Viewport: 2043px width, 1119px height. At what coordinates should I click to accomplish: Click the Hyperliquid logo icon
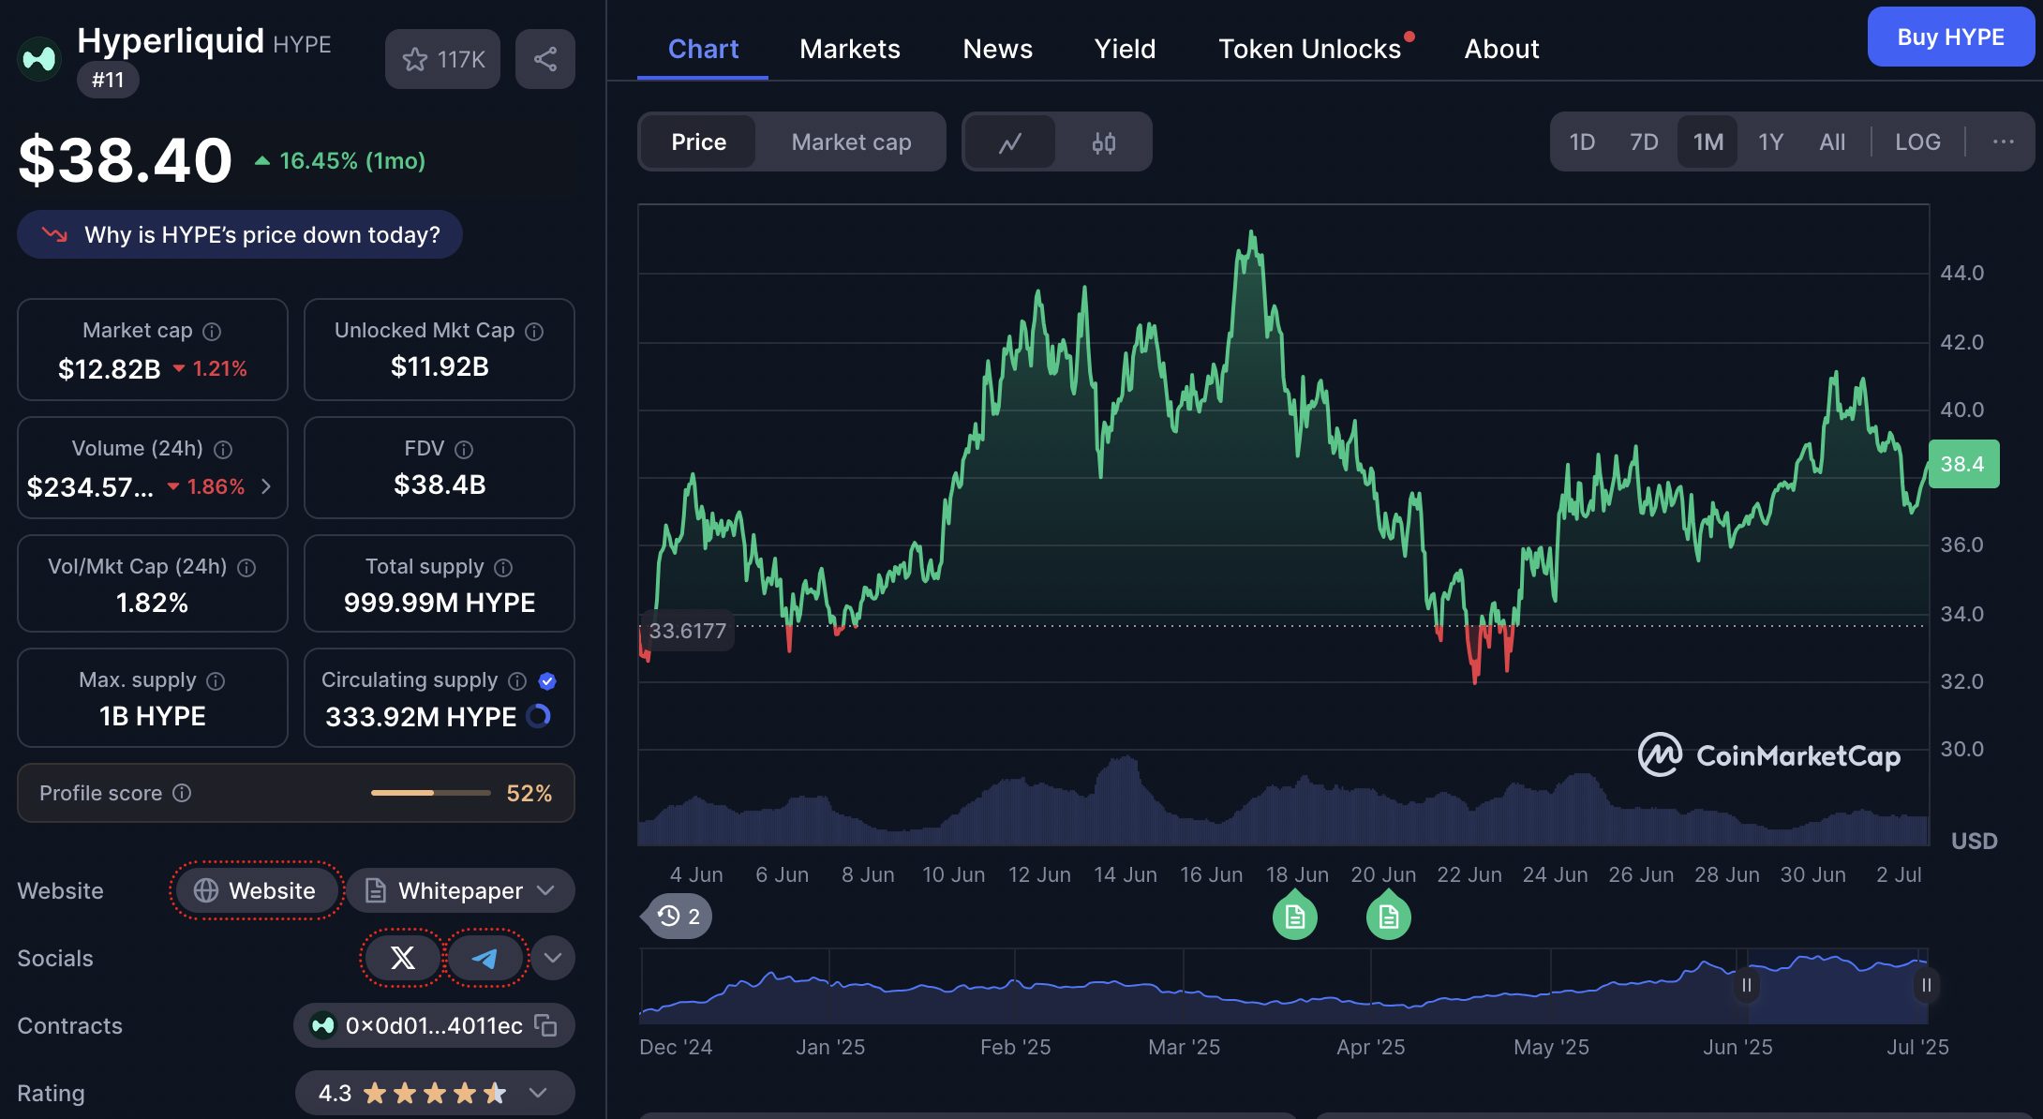(x=39, y=59)
